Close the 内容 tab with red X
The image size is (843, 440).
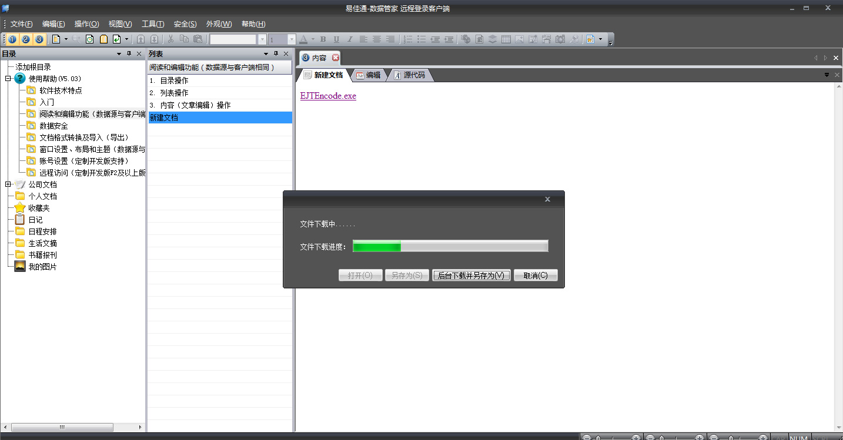coord(336,58)
